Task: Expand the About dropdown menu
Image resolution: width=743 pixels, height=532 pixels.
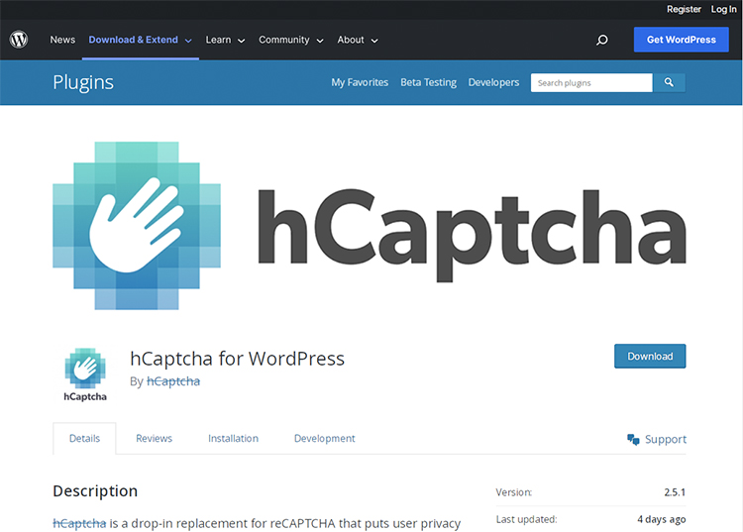Action: tap(358, 40)
